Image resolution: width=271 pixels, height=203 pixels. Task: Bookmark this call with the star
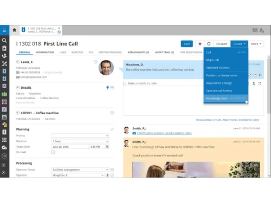tap(200, 44)
